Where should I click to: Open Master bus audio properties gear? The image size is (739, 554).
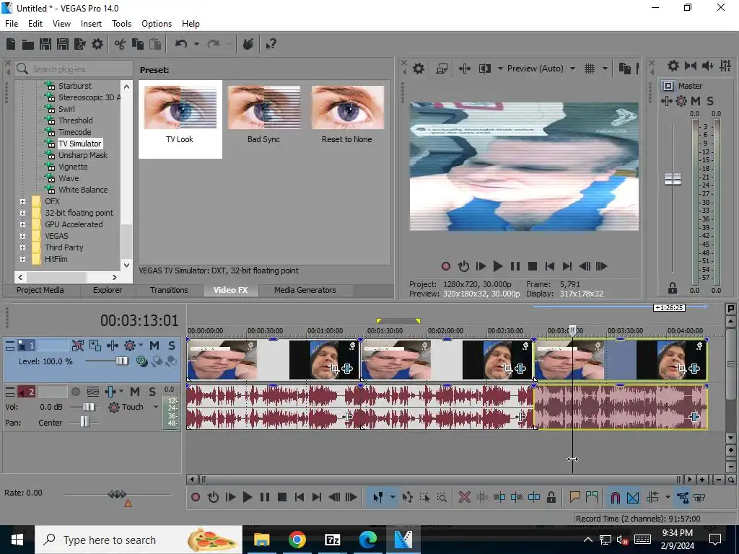[x=673, y=66]
